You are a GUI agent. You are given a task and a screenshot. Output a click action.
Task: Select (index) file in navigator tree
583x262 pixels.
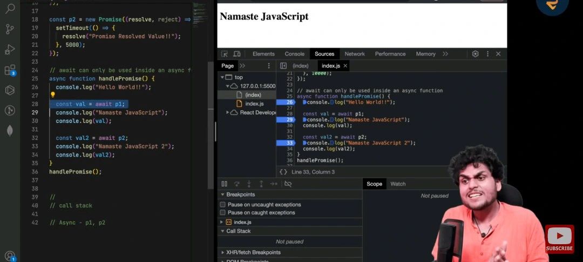pos(253,95)
